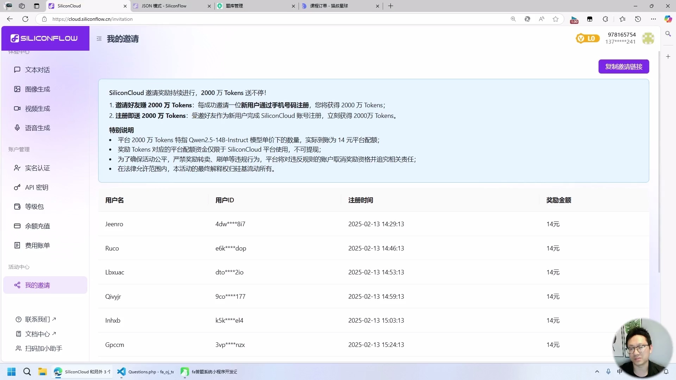Go to 实名认证 page
676x380 pixels.
45,168
